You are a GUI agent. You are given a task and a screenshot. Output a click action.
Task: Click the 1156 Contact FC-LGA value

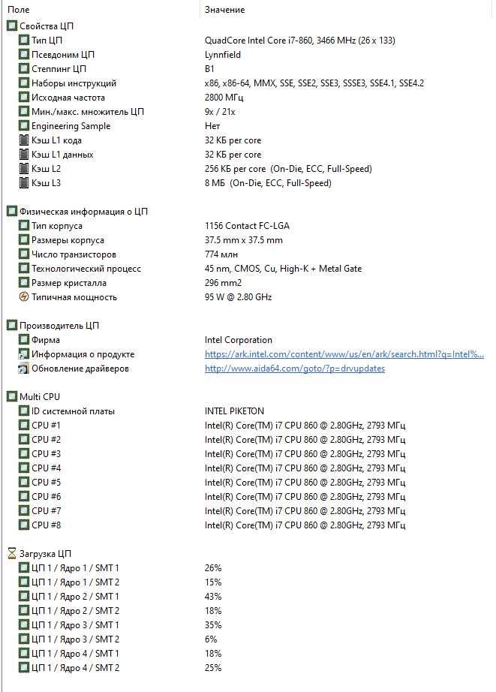point(247,226)
